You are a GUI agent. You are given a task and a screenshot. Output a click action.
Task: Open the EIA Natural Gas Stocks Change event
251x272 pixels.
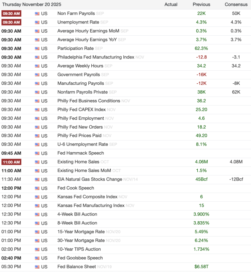pyautogui.click(x=89, y=180)
